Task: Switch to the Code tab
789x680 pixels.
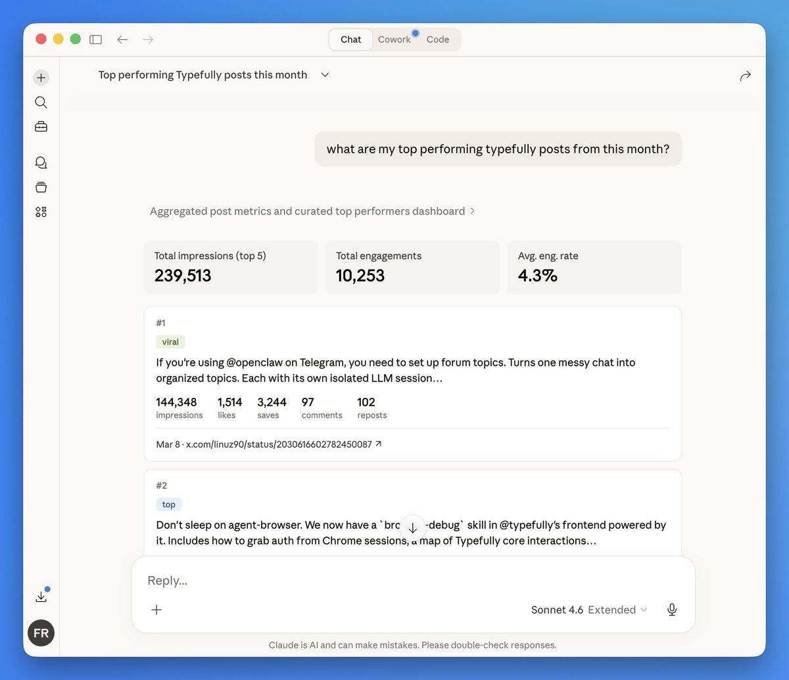Action: coord(438,39)
